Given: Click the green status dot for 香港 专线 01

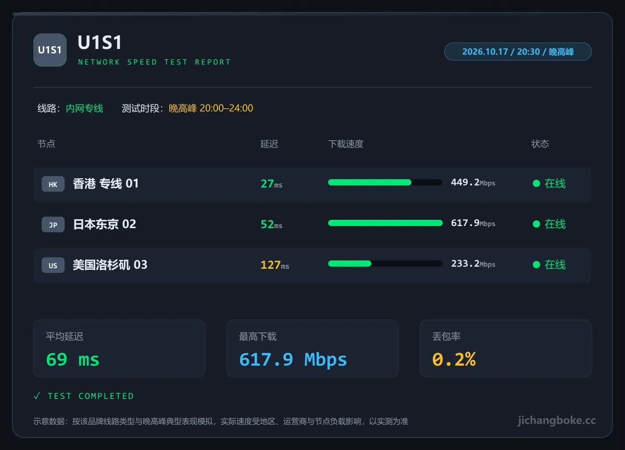Looking at the screenshot, I should pos(536,183).
